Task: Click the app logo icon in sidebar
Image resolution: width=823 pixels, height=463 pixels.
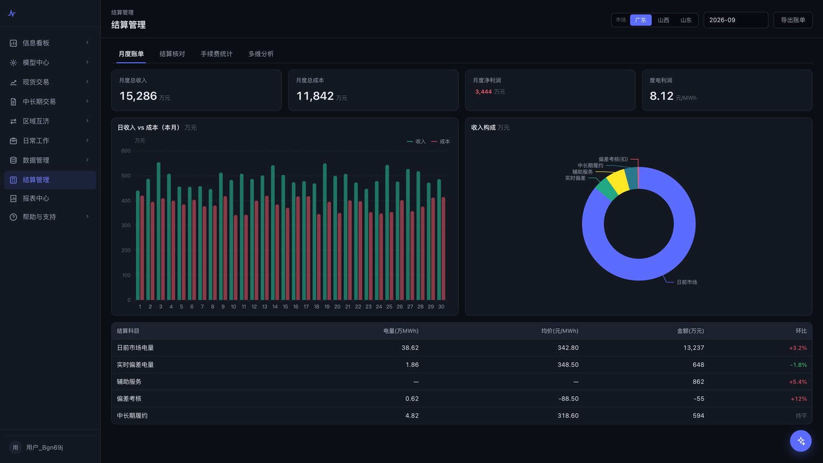Action: (x=12, y=13)
